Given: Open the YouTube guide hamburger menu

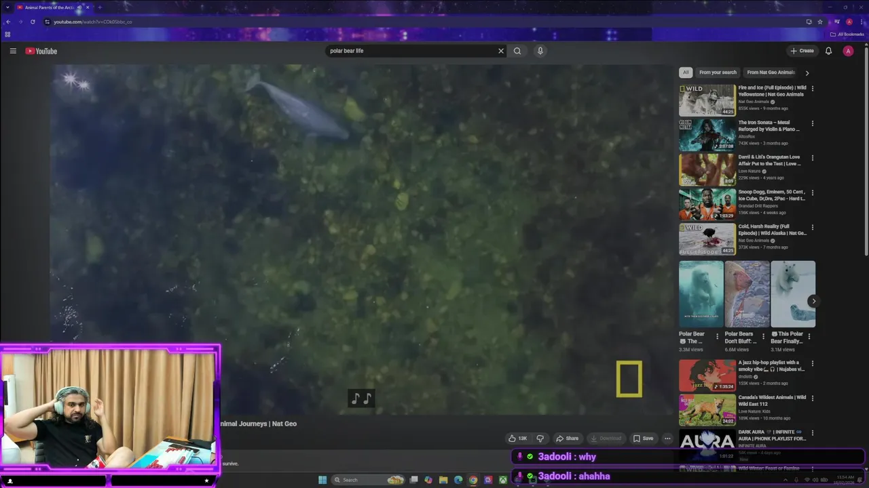Looking at the screenshot, I should tap(13, 51).
